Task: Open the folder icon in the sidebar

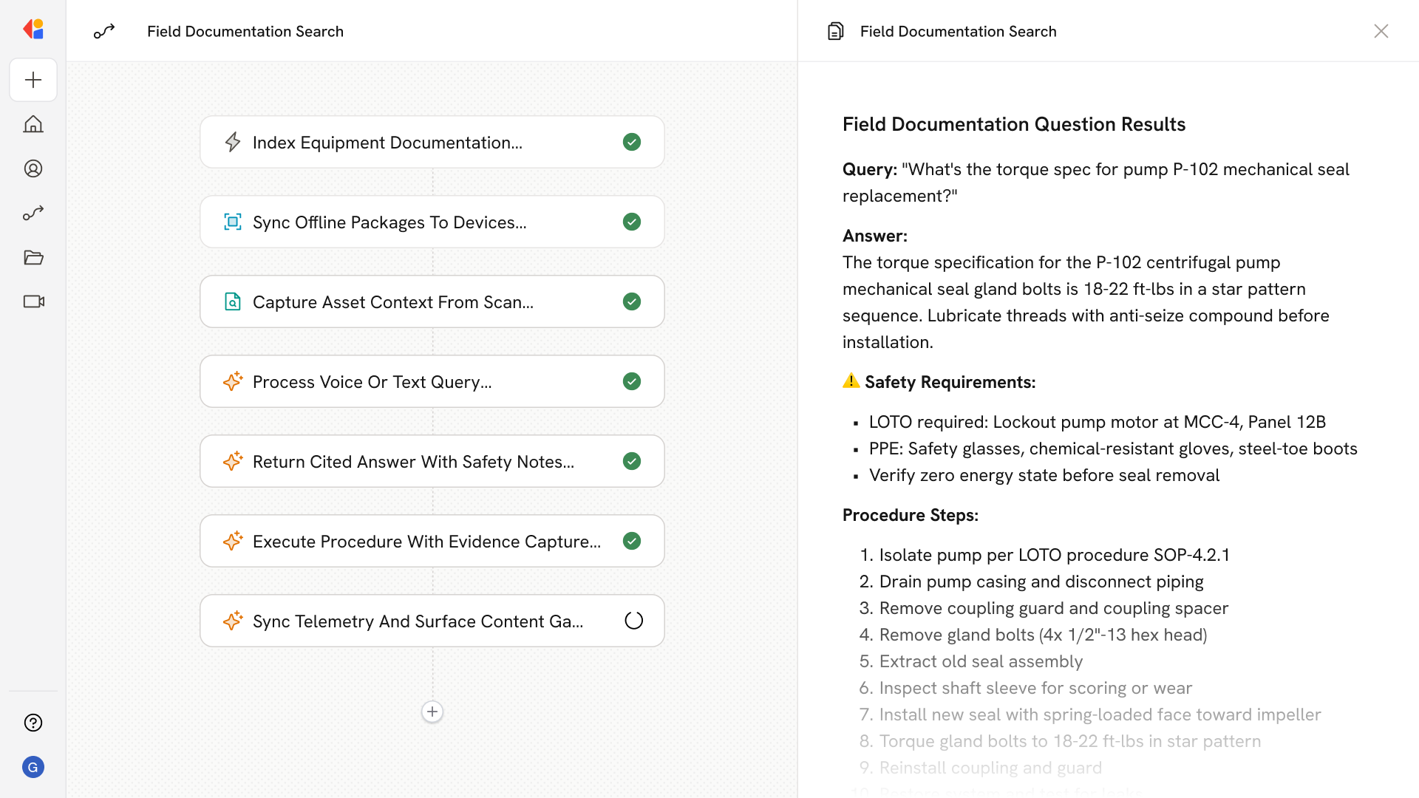Action: [33, 257]
